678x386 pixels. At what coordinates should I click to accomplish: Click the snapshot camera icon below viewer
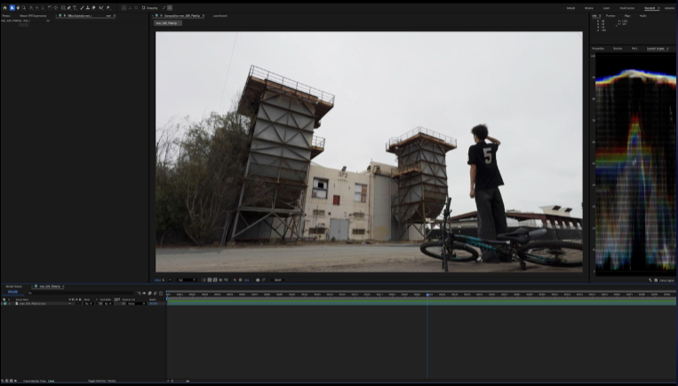coord(258,280)
